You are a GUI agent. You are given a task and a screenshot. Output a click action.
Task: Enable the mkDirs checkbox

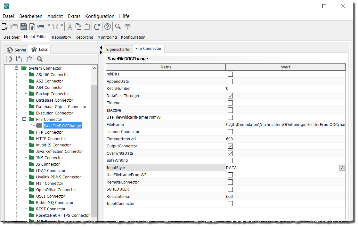tap(230, 74)
